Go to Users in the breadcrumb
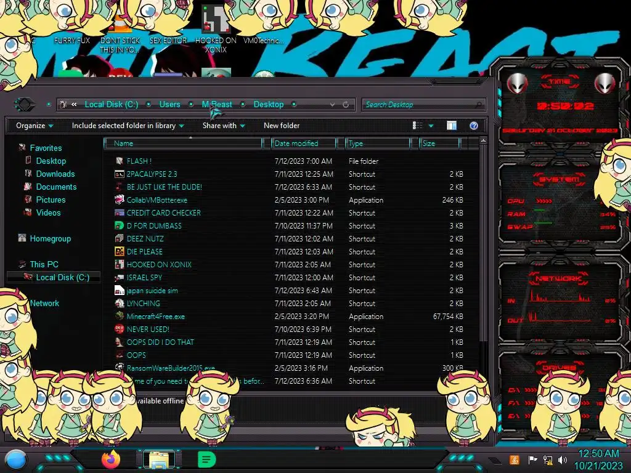 coord(169,105)
